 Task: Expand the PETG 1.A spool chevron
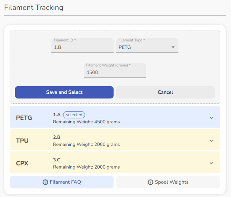click(x=211, y=118)
